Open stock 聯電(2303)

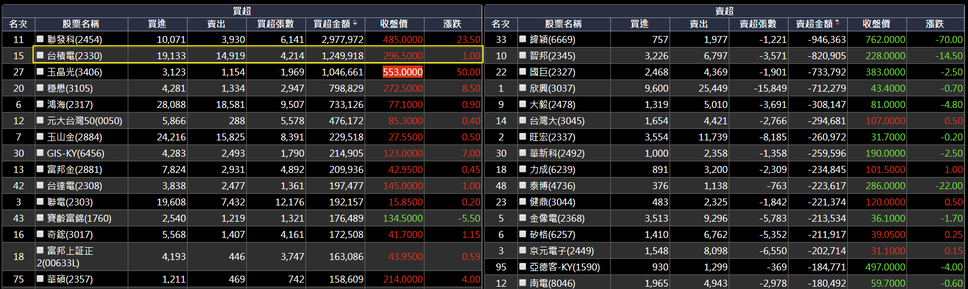(x=70, y=202)
